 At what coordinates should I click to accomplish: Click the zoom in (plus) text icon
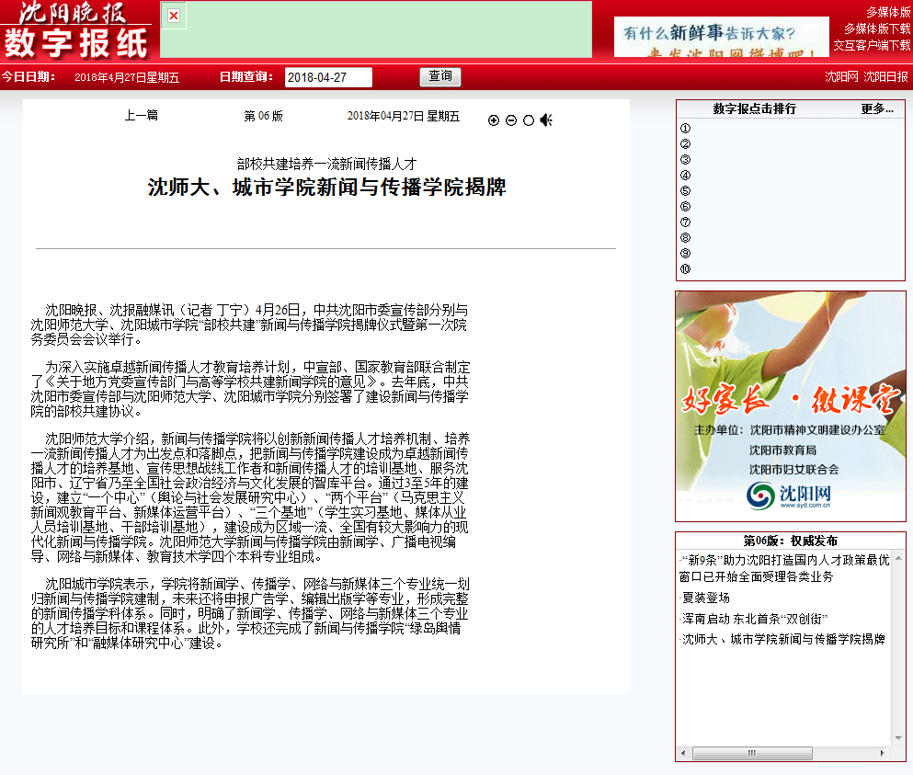click(x=494, y=120)
